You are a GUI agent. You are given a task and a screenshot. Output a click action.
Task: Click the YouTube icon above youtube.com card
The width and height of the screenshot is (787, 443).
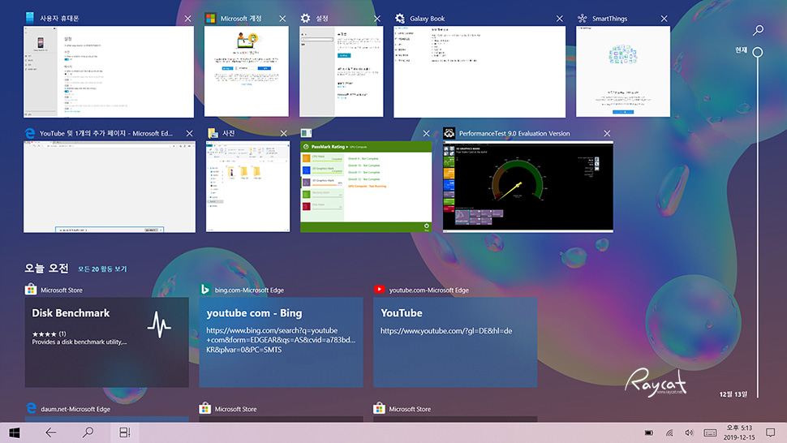380,290
